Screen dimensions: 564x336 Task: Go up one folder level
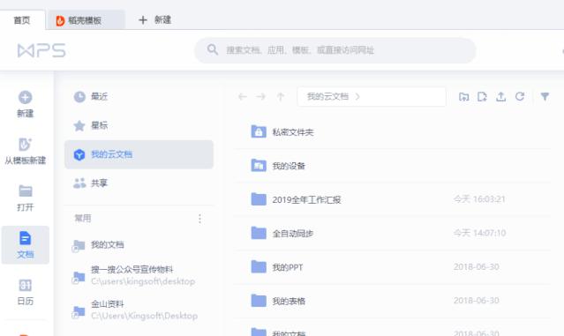click(x=281, y=97)
